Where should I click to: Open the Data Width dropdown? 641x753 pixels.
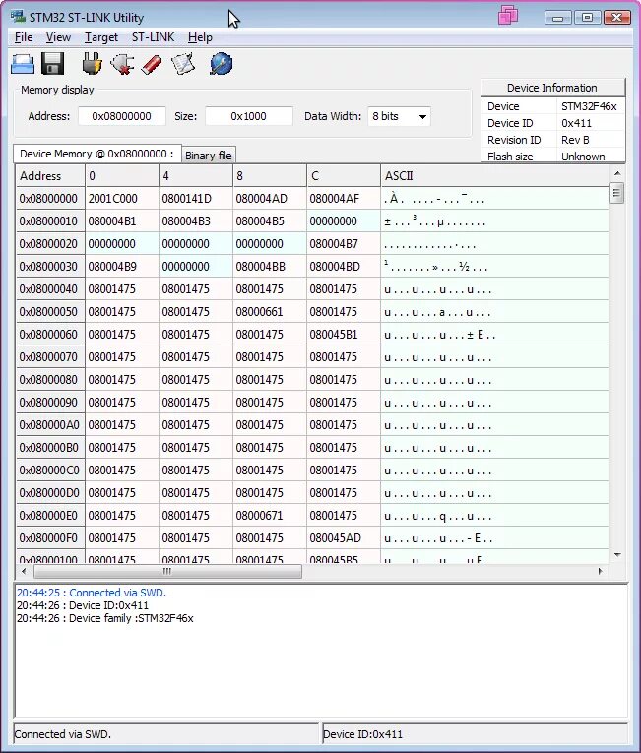[x=399, y=116]
